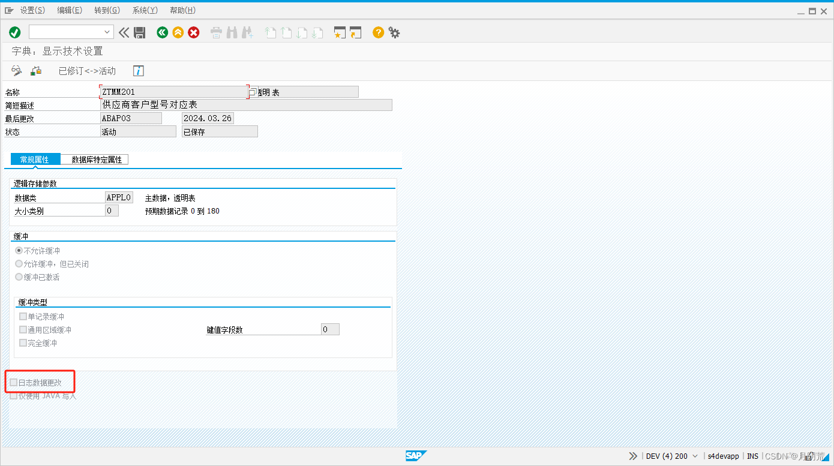
Task: Click the blue information (i) icon
Action: pos(139,71)
